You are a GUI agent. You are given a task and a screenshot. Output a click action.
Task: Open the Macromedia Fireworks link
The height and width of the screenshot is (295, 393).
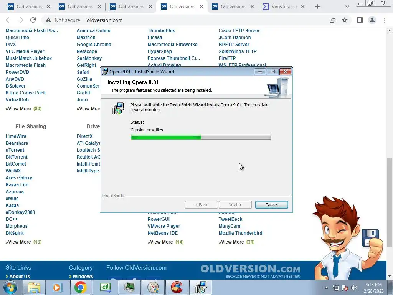pos(172,45)
